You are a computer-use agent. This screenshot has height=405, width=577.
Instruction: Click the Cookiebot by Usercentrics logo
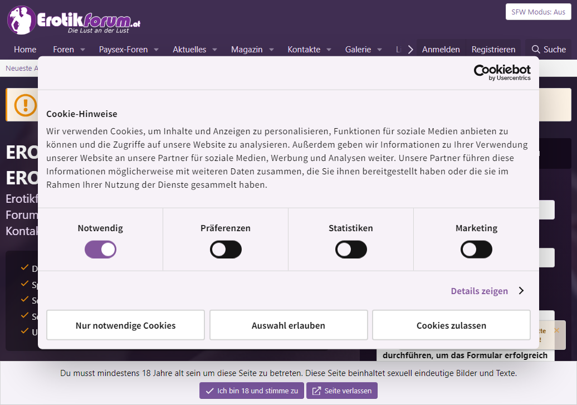click(502, 72)
